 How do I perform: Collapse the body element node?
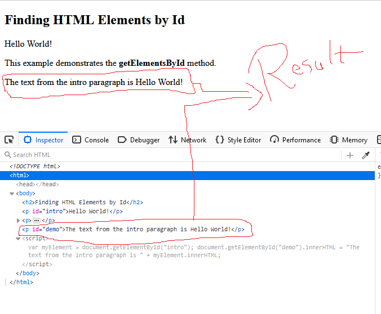[x=12, y=194]
